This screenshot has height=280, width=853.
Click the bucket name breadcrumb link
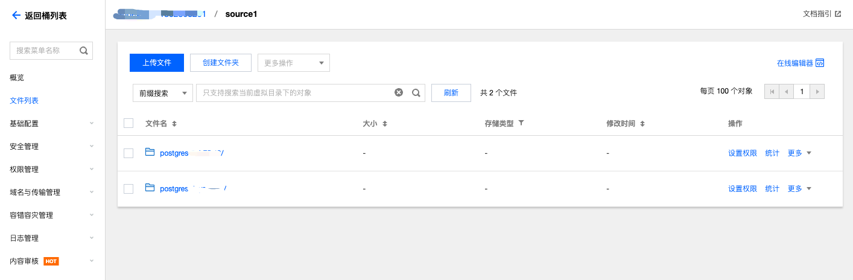tap(160, 14)
